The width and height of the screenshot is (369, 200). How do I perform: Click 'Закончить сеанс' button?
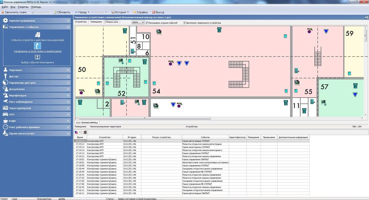pos(15,12)
